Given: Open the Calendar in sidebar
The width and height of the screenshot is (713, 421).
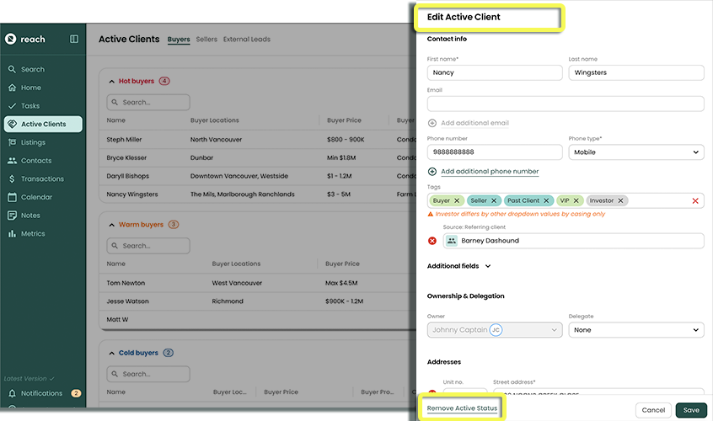Looking at the screenshot, I should tap(13, 197).
